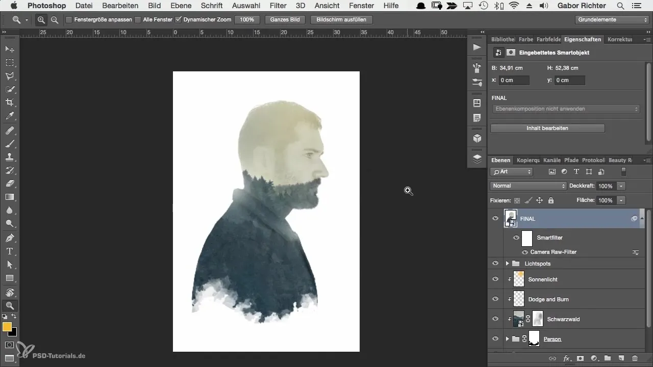
Task: Select the Move tool
Action: [10, 49]
